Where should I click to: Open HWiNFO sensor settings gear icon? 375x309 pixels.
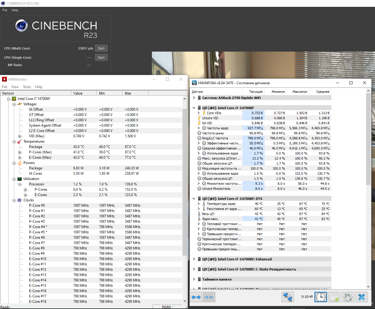[x=348, y=297]
